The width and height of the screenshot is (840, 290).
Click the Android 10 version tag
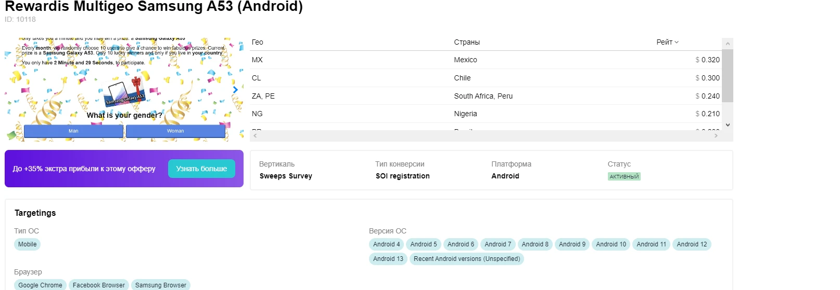click(611, 244)
